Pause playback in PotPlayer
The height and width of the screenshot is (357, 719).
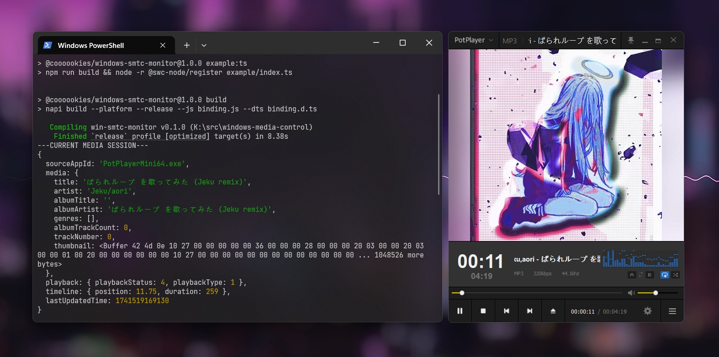coord(460,311)
